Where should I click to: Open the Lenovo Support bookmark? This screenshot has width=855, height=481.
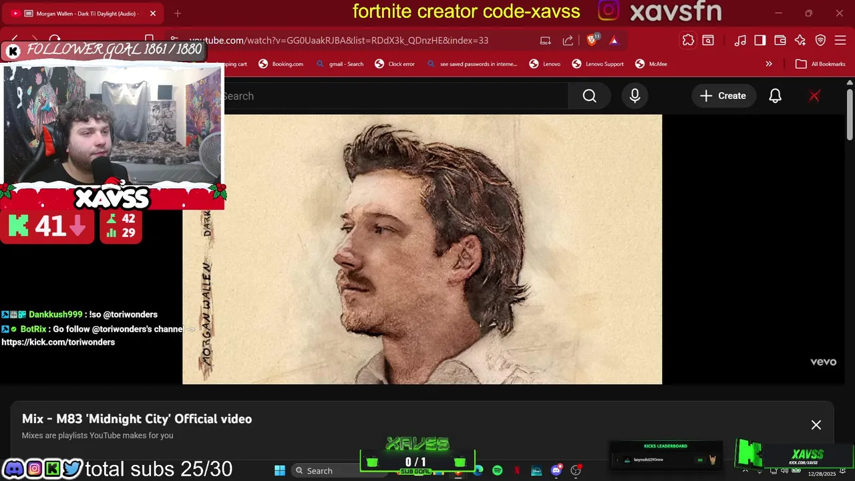click(598, 64)
